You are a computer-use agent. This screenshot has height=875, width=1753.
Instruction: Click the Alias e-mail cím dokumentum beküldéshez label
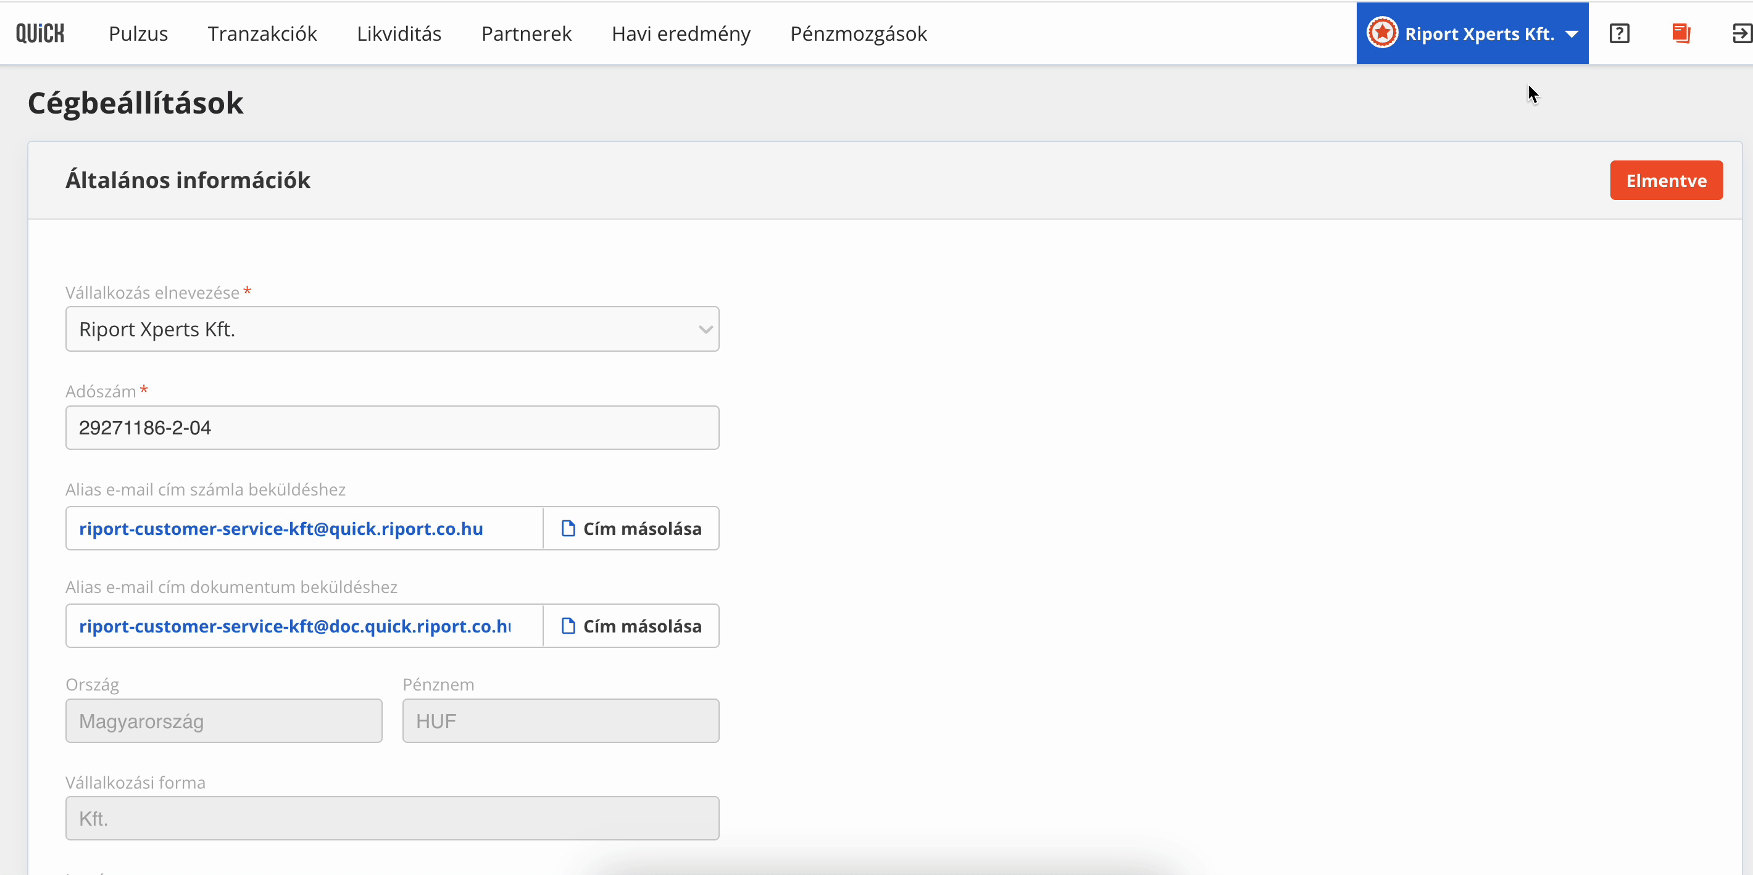[231, 587]
